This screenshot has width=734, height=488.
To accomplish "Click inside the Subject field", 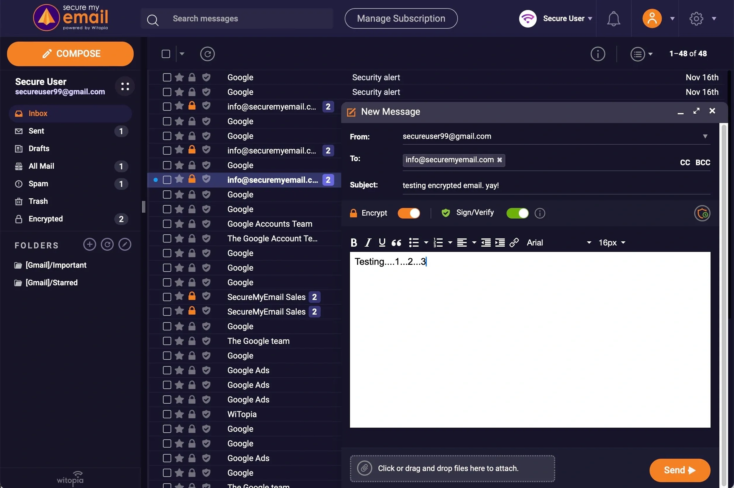I will point(529,185).
